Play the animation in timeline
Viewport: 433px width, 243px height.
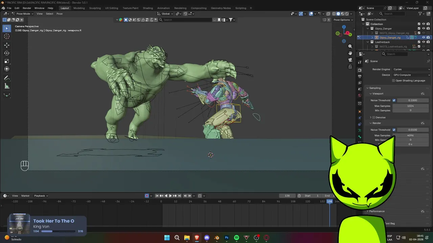[x=170, y=196]
